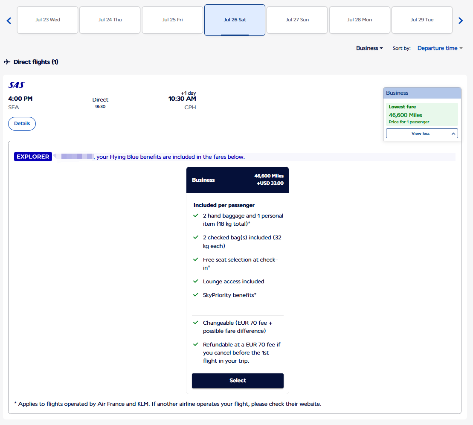Click the 'SkyPriority benefits*' text

[x=229, y=295]
